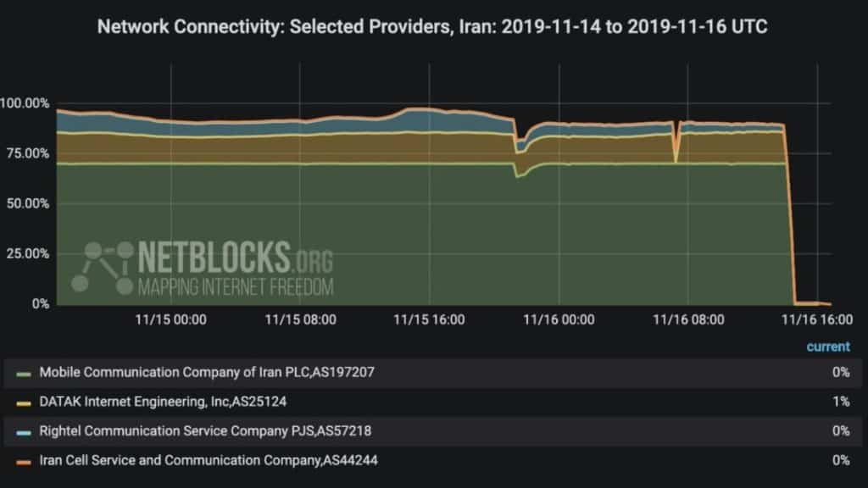Viewport: 868px width, 488px height.
Task: Click the 11/16 16:00 time axis label
Action: (x=817, y=319)
